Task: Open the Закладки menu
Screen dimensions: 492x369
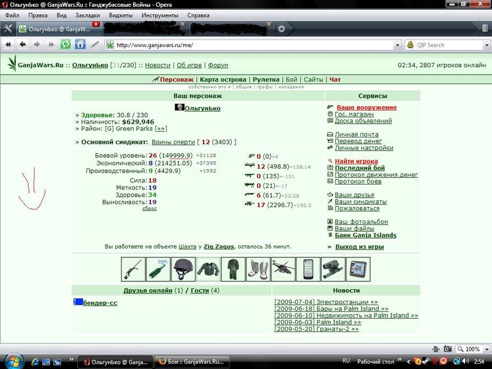Action: click(87, 15)
